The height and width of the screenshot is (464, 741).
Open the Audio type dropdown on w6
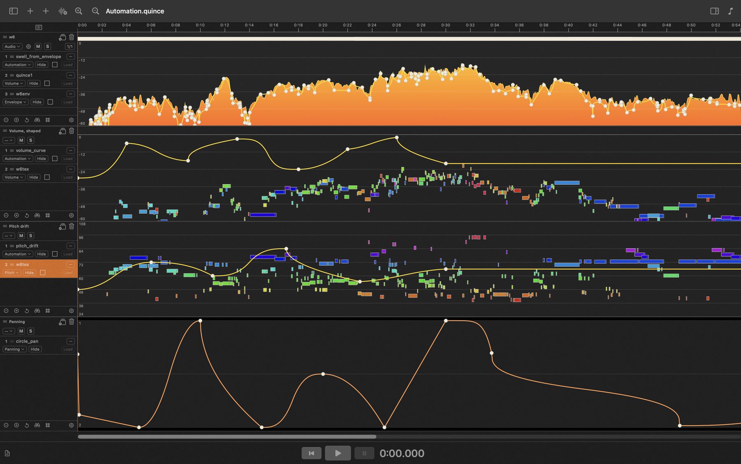point(12,47)
